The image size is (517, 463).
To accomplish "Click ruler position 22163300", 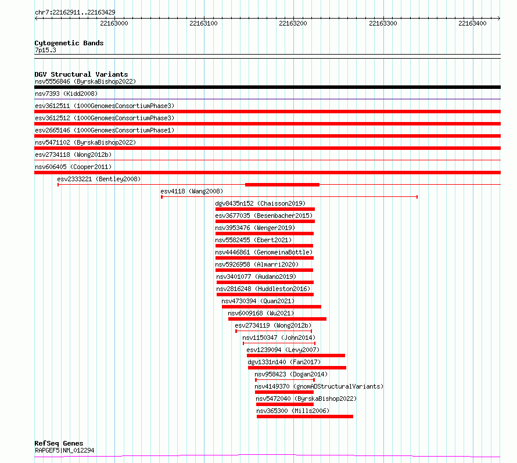I will tap(383, 23).
